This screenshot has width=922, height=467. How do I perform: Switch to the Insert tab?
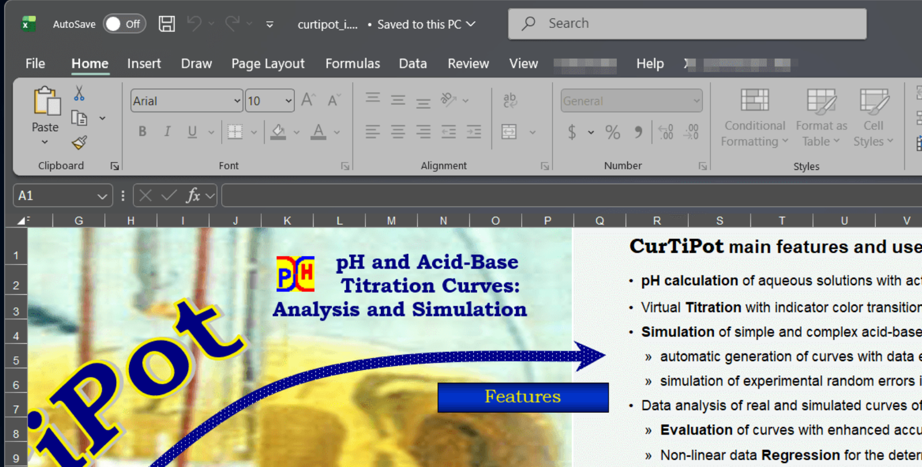pos(144,64)
